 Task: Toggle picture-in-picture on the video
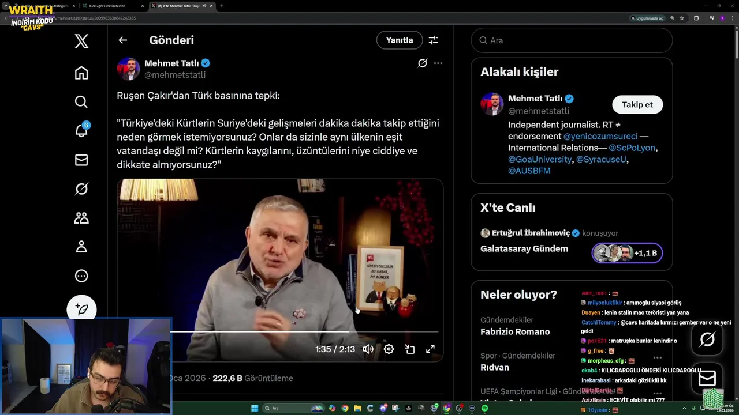tap(409, 349)
